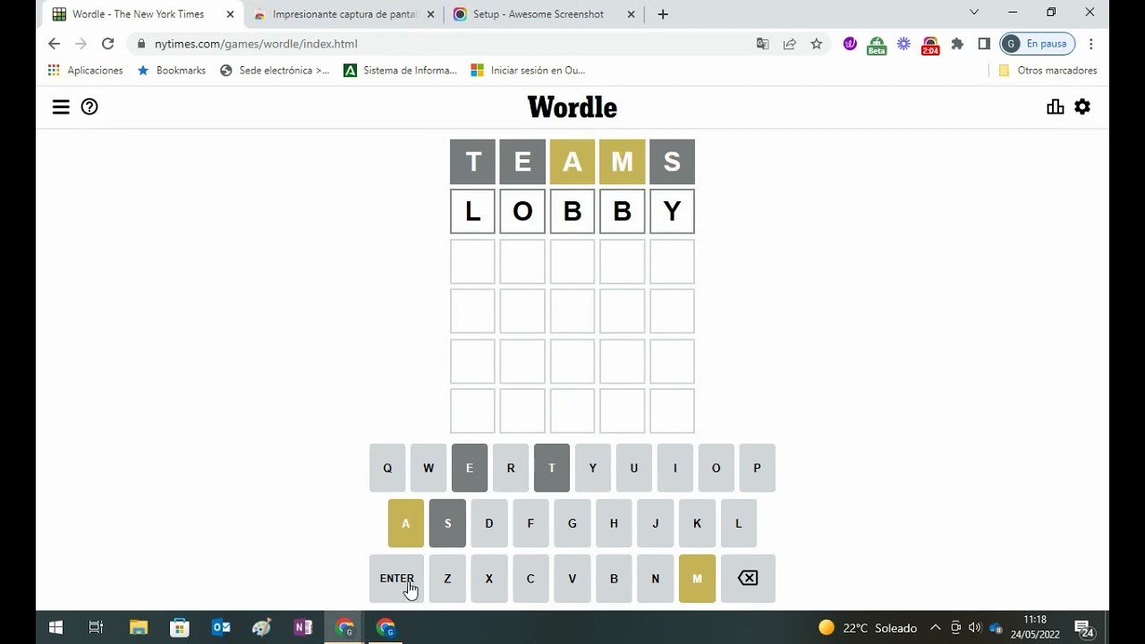Open Aplicaciones bookmark shortcut
1145x644 pixels.
[x=86, y=71]
